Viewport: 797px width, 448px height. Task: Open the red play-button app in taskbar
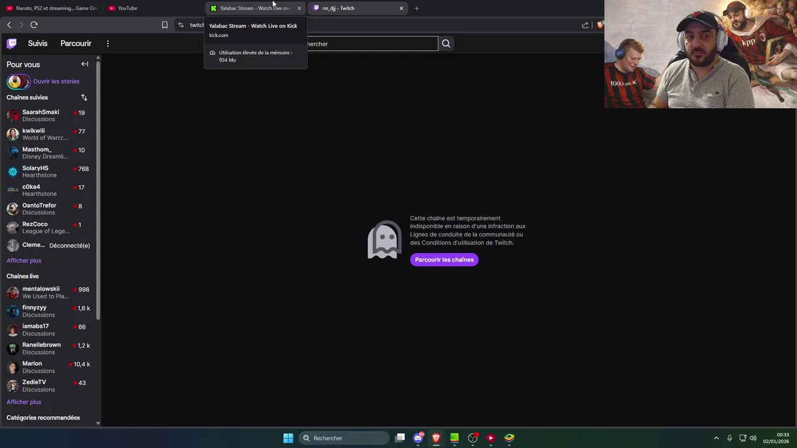click(491, 438)
